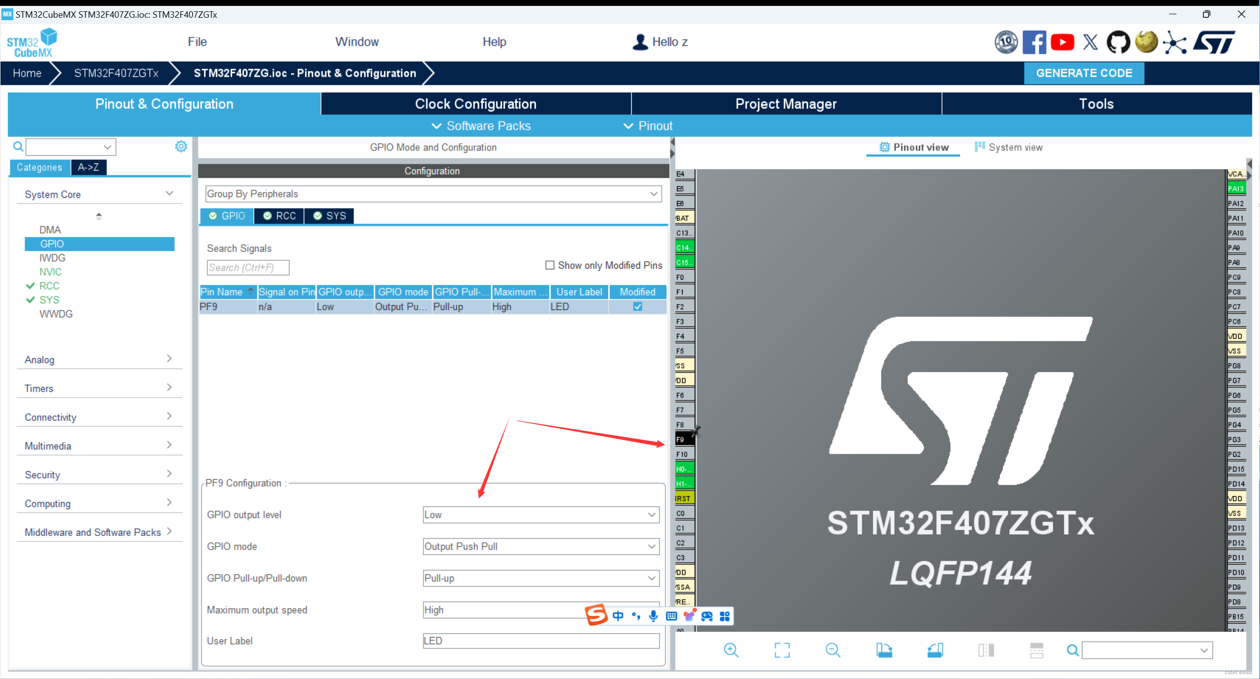Click the user profile icon

pyautogui.click(x=640, y=42)
